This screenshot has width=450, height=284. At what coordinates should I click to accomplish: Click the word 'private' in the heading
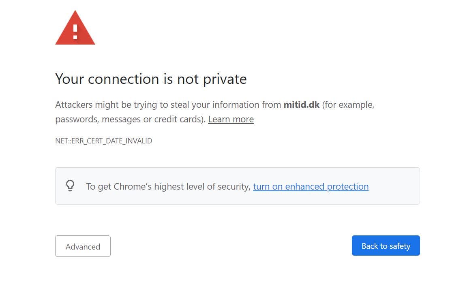coord(225,79)
